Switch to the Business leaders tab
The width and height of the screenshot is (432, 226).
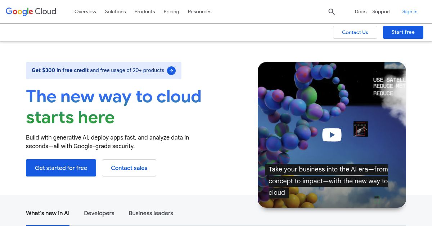(151, 213)
